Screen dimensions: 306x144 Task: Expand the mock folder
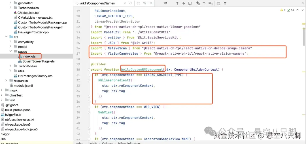pos(2,90)
